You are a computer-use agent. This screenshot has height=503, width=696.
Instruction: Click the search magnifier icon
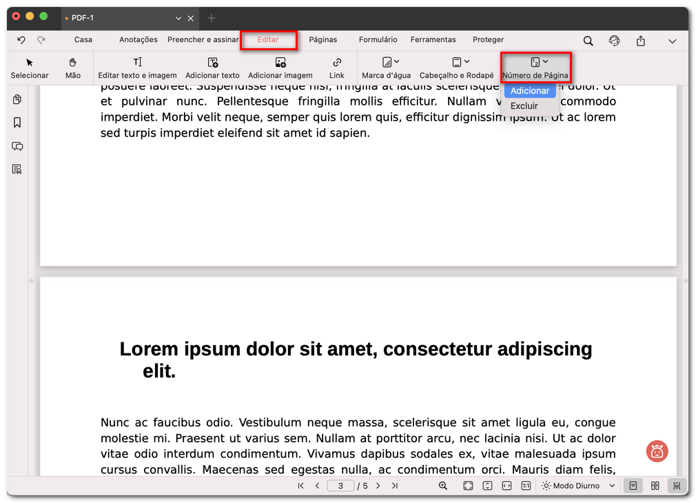coord(588,41)
